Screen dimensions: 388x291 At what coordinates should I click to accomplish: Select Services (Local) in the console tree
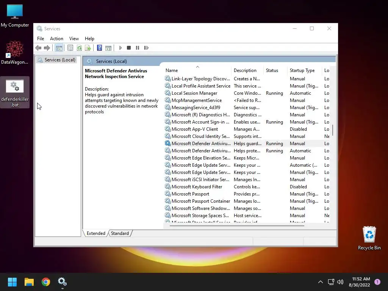[57, 60]
